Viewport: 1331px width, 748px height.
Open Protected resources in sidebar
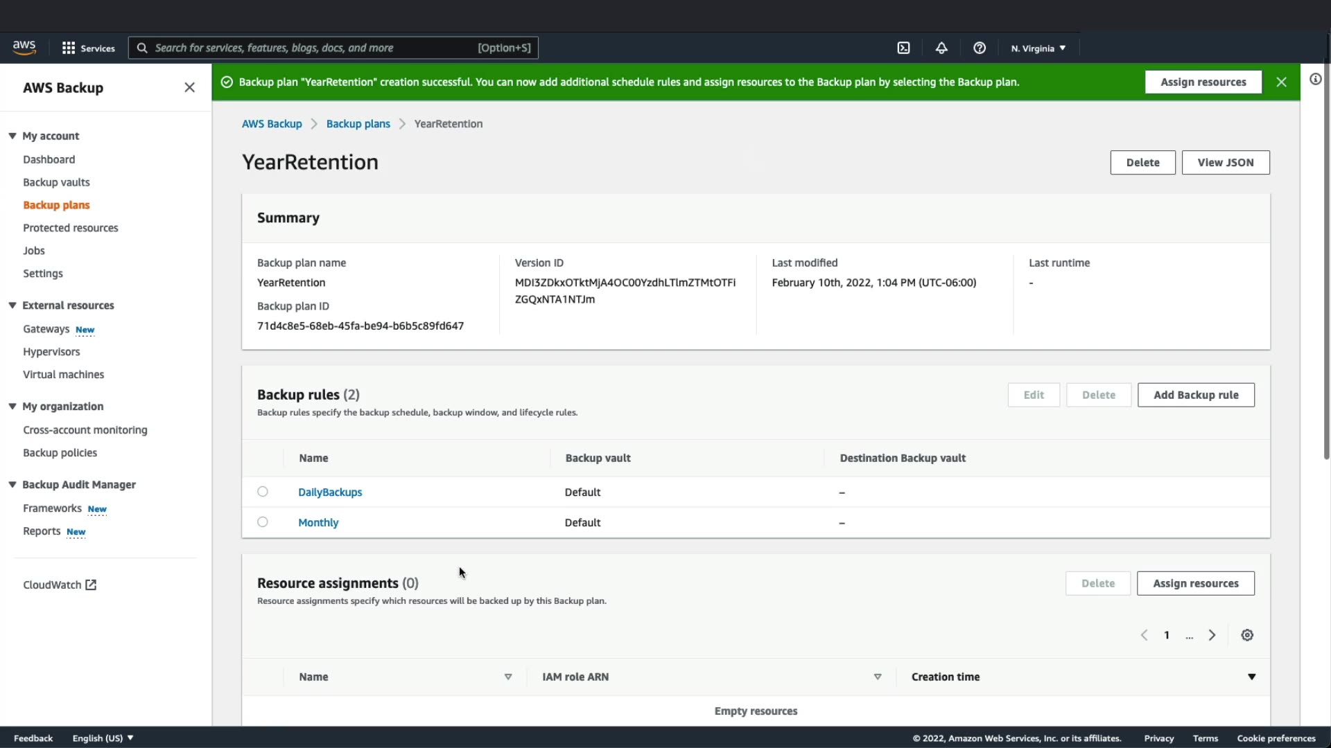click(x=70, y=228)
